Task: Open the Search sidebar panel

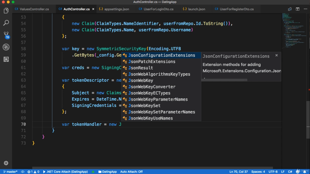Action: point(6,23)
